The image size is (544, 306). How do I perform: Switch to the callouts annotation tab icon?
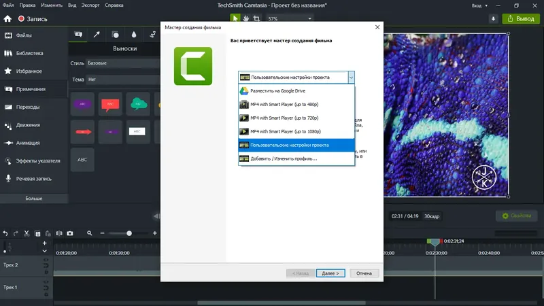coord(78,35)
